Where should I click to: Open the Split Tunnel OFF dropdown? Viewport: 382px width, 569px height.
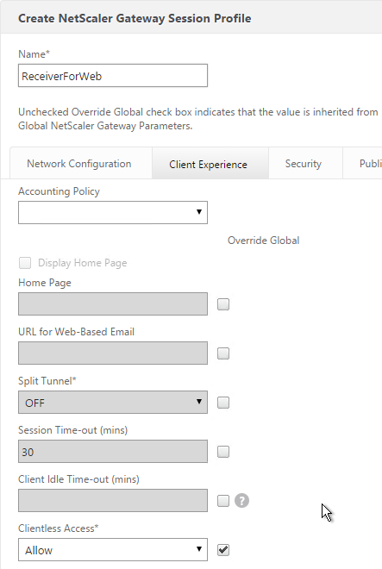tap(113, 402)
